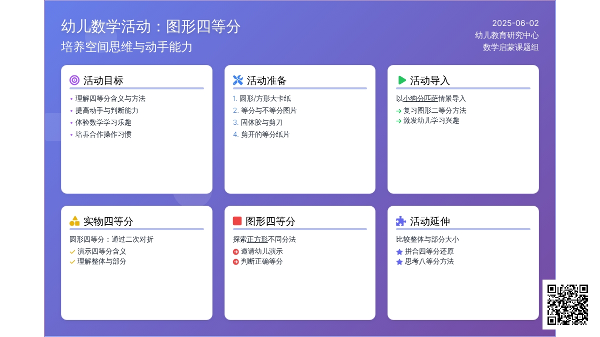This screenshot has height=337, width=600.
Task: Click the heading 活动延伸
Action: 430,221
